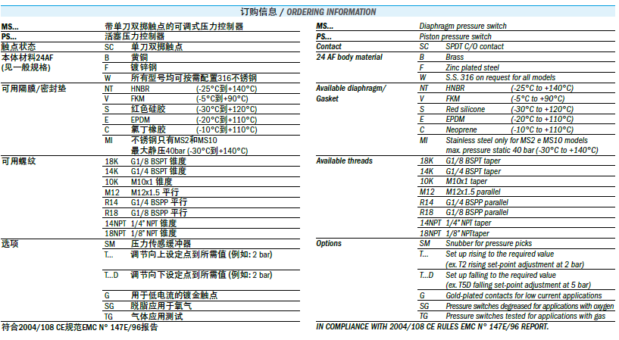
Task: Select the English 'Options' section heading
Action: pos(329,243)
